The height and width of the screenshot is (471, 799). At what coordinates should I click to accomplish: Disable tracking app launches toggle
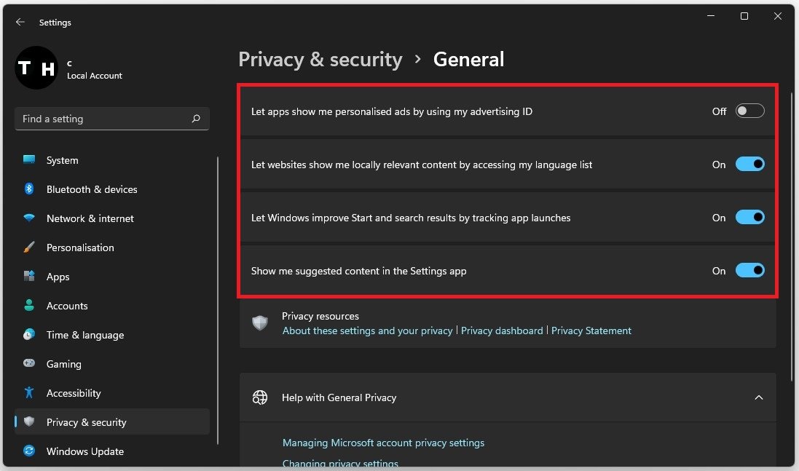click(749, 218)
